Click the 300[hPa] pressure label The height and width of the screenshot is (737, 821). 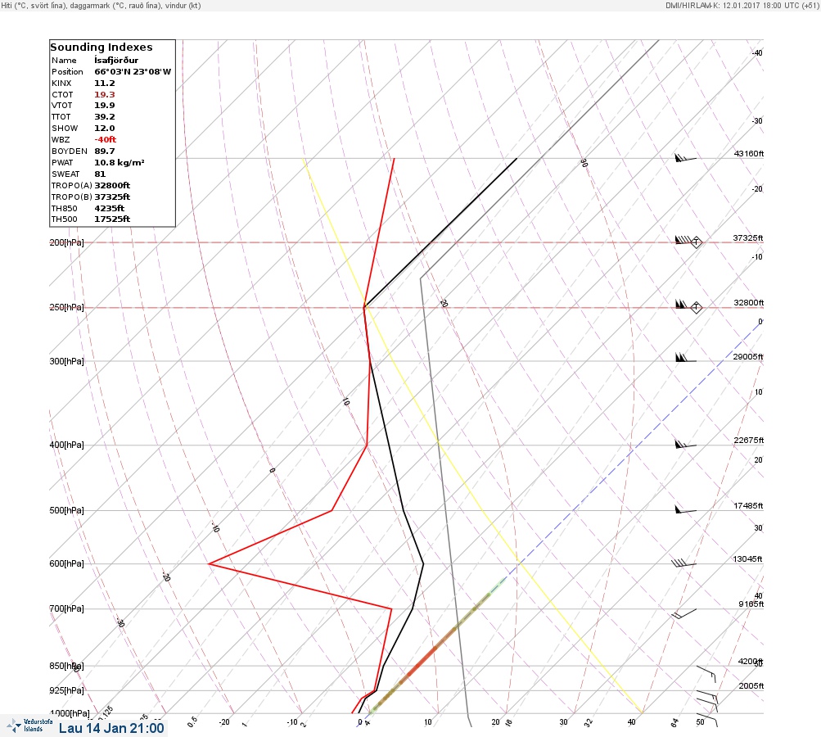(66, 361)
